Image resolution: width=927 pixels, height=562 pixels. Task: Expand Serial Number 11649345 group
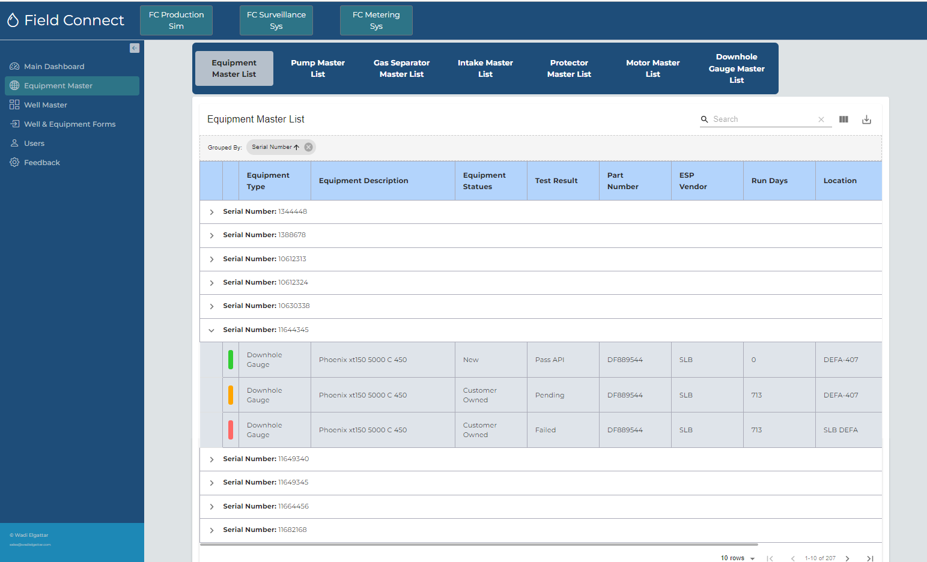(x=211, y=483)
